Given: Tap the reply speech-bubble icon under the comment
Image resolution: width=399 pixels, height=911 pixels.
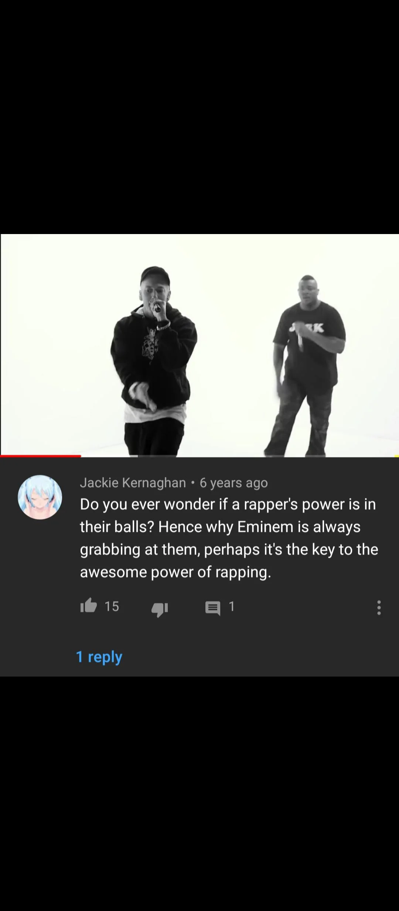Looking at the screenshot, I should (213, 608).
